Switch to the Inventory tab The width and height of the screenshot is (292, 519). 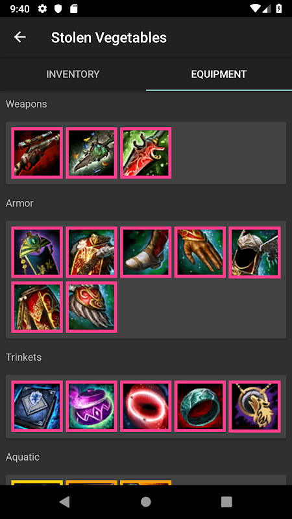pyautogui.click(x=73, y=74)
